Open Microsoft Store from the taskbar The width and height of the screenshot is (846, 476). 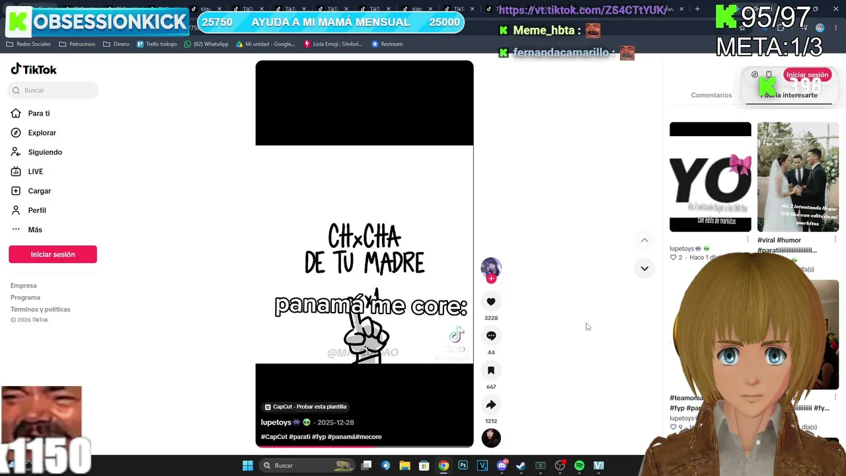[424, 465]
